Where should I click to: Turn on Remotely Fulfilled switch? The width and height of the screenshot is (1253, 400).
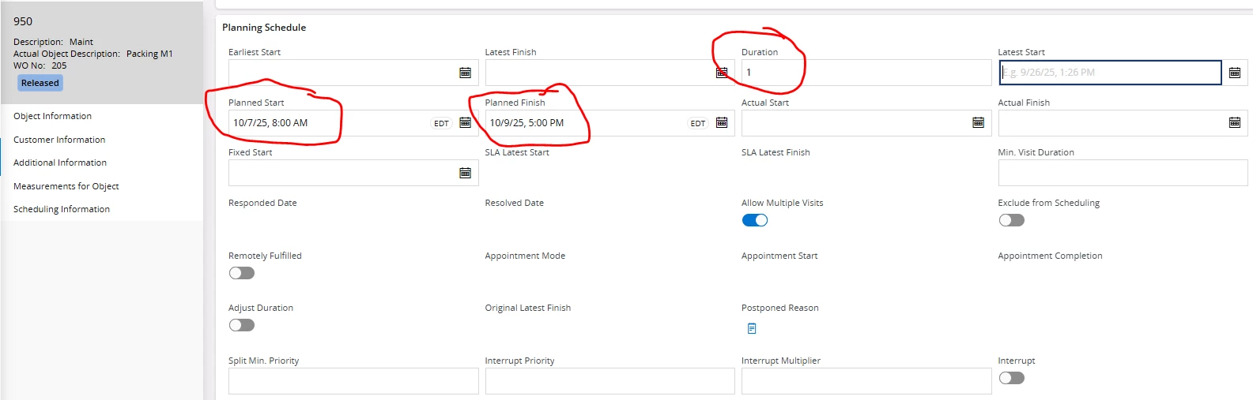click(x=242, y=273)
